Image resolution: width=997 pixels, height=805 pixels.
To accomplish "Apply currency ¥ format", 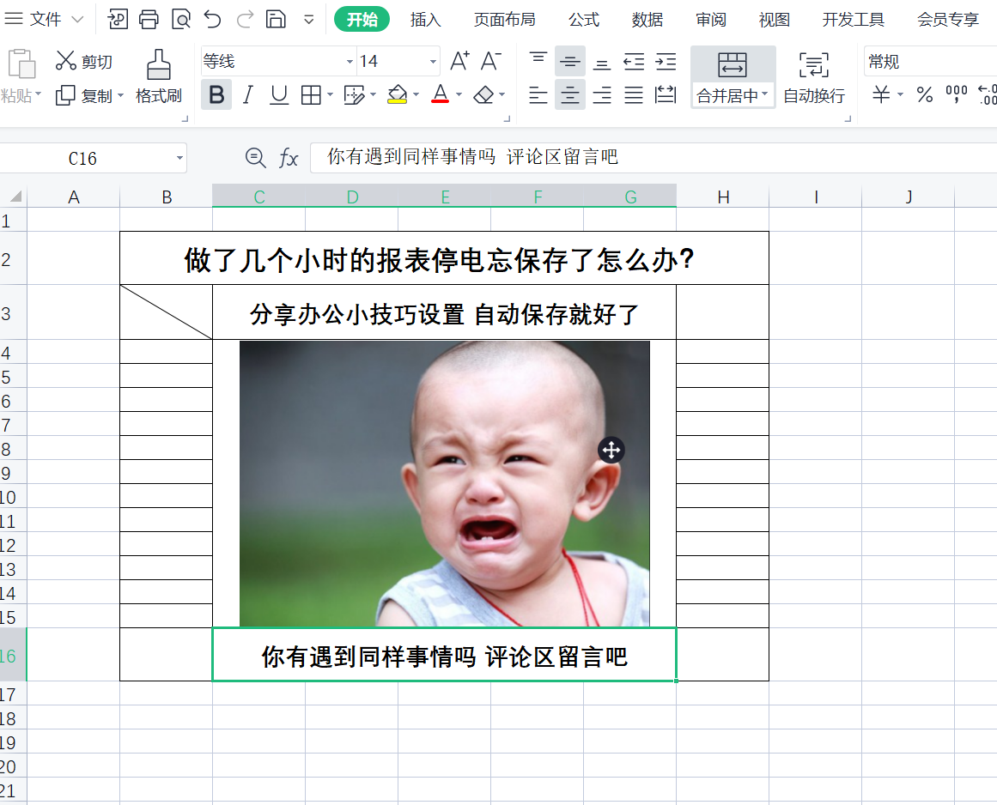I will (x=881, y=94).
